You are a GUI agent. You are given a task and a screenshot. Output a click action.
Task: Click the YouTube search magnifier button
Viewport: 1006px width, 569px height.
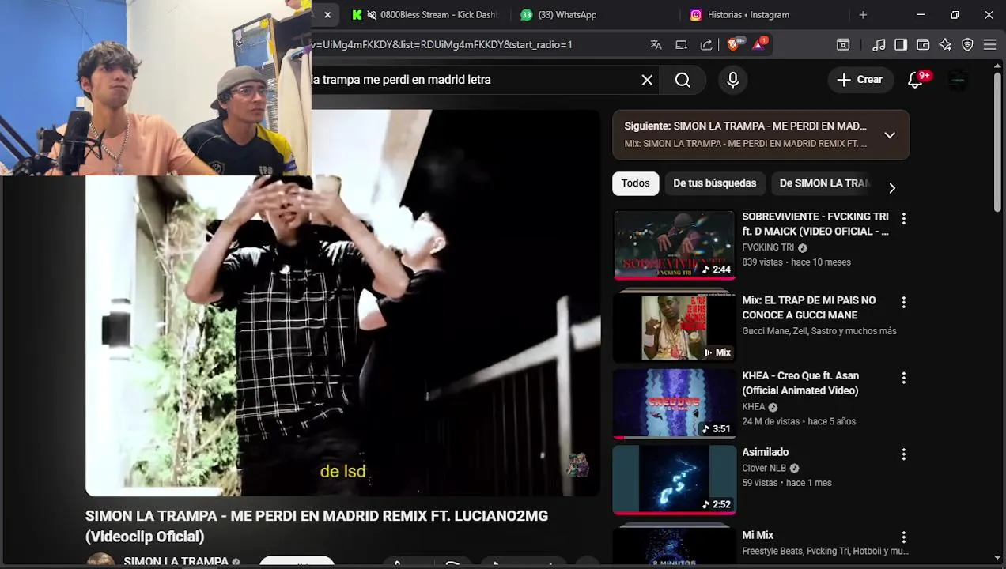click(x=683, y=80)
